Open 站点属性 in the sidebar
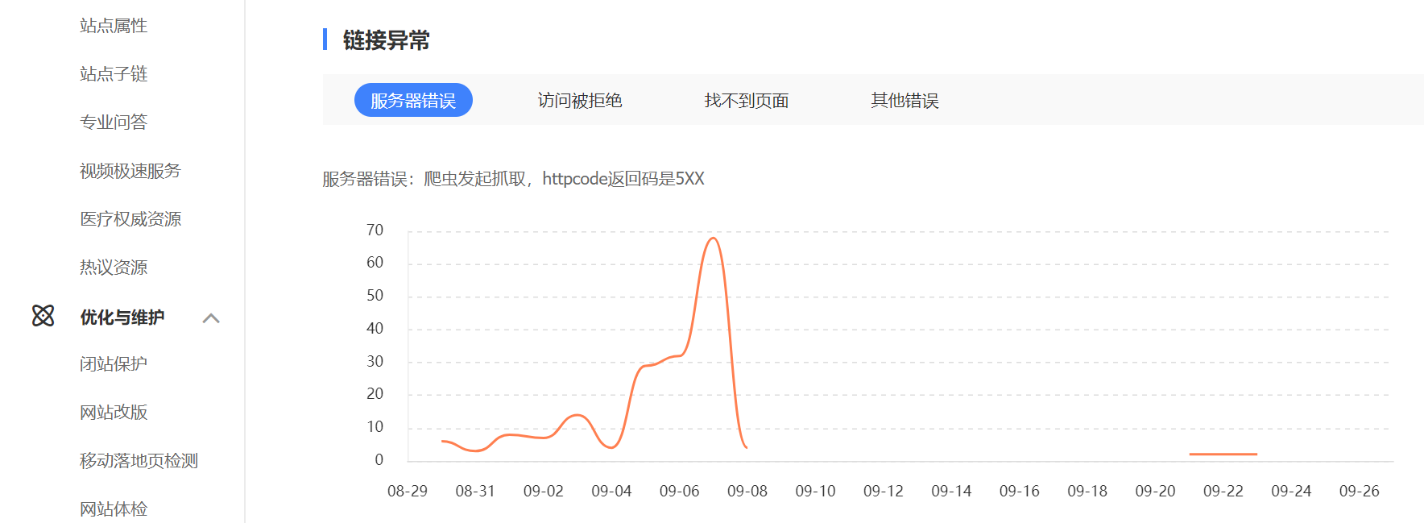The width and height of the screenshot is (1424, 523). 114,26
